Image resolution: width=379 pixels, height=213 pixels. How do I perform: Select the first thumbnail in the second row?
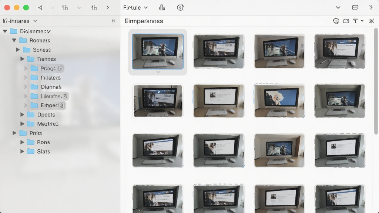point(158,101)
